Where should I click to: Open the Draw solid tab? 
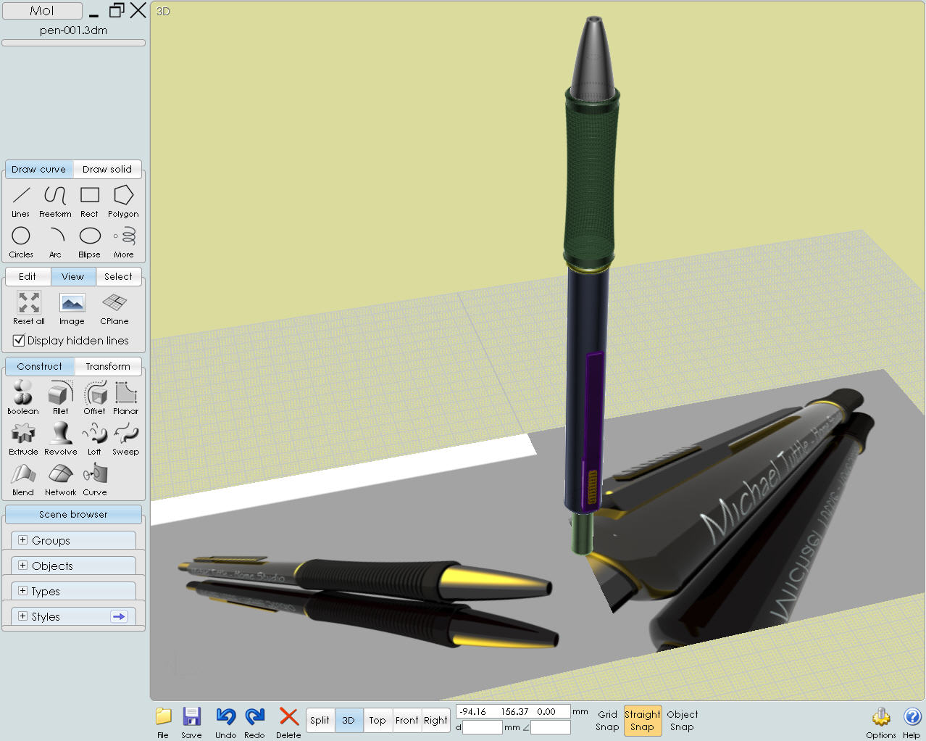click(107, 169)
